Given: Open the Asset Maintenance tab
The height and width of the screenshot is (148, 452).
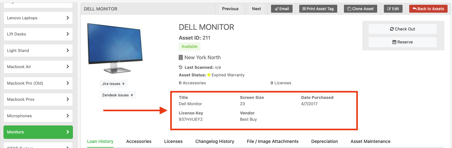Looking at the screenshot, I should click(x=371, y=141).
